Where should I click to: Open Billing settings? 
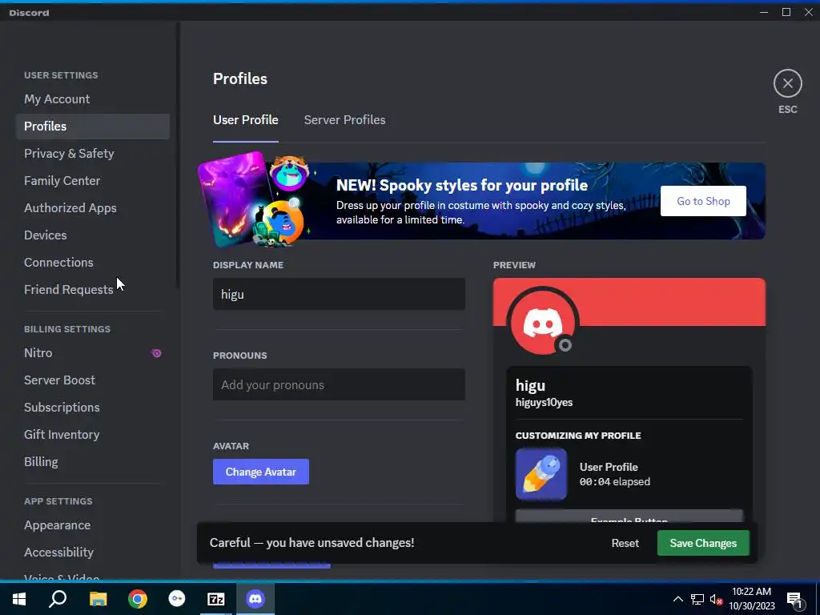[x=93, y=462]
